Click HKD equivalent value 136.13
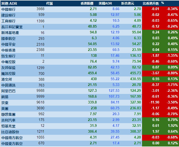 pos(135,55)
